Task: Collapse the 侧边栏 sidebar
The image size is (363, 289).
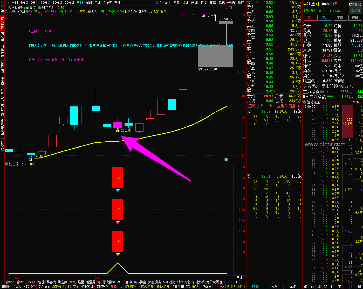Action: coord(239,287)
